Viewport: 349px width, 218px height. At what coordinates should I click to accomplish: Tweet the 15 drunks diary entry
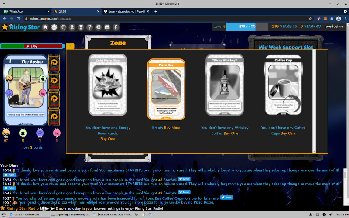[9, 175]
